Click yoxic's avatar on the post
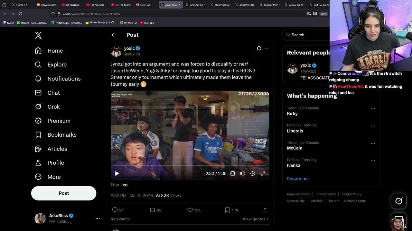 (x=116, y=51)
